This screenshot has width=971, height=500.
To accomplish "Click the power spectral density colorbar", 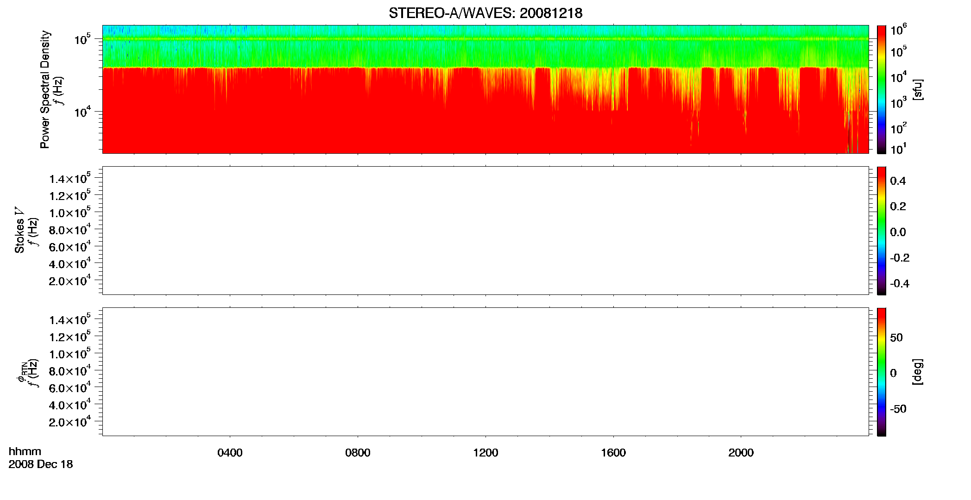I will click(x=882, y=89).
